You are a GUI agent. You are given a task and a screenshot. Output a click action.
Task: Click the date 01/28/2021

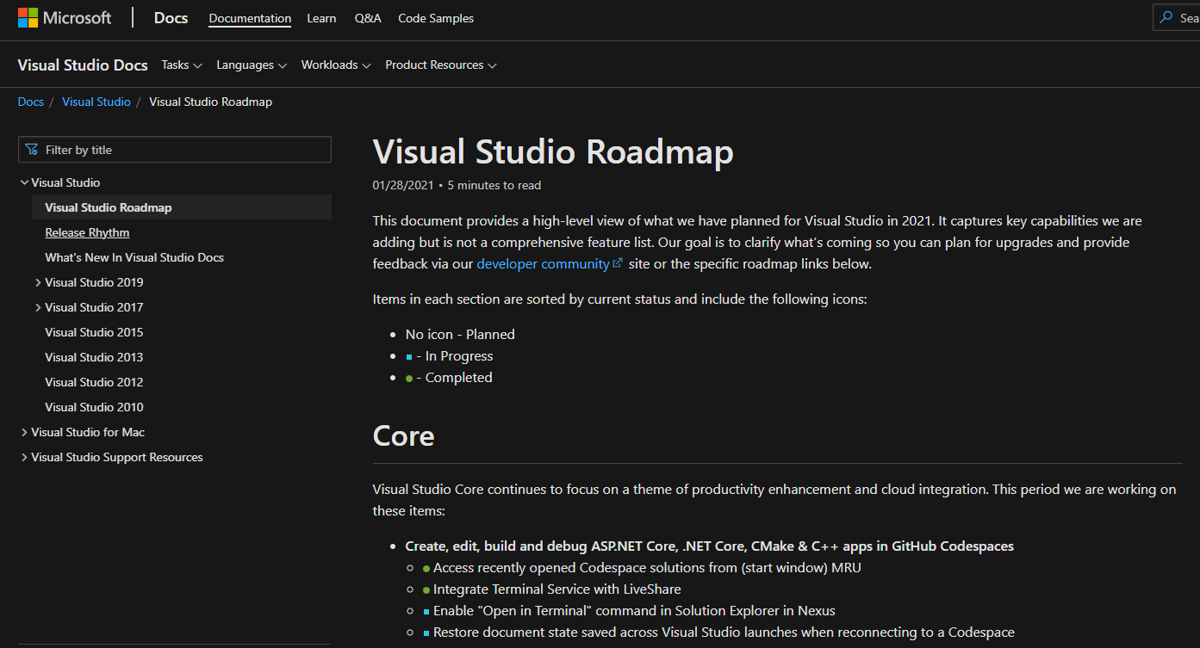[403, 185]
